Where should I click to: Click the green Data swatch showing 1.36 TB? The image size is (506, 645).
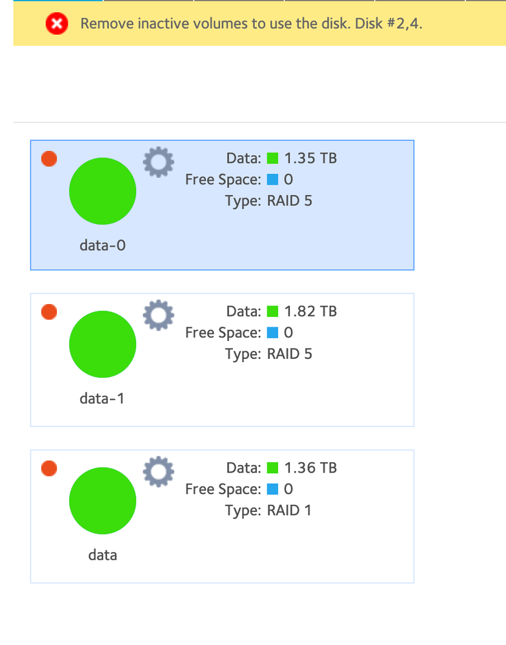click(x=272, y=467)
